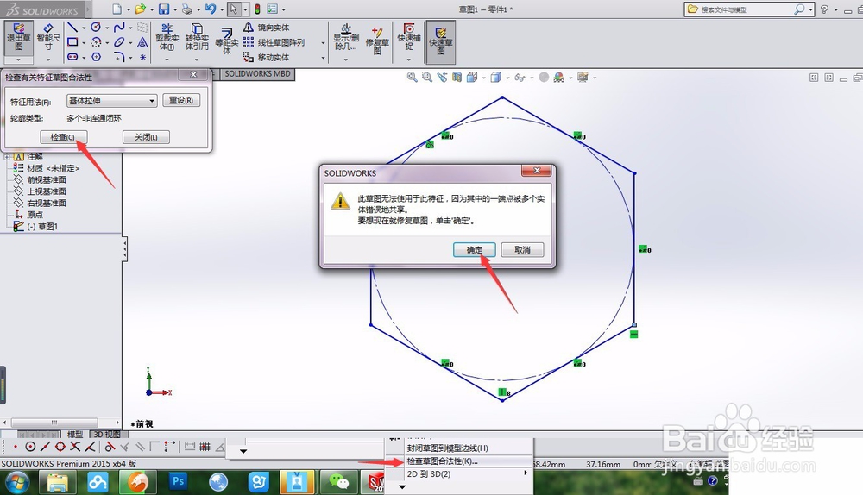The height and width of the screenshot is (495, 863).
Task: Open the dropdown arrow under 退出草图
Action: [x=18, y=60]
